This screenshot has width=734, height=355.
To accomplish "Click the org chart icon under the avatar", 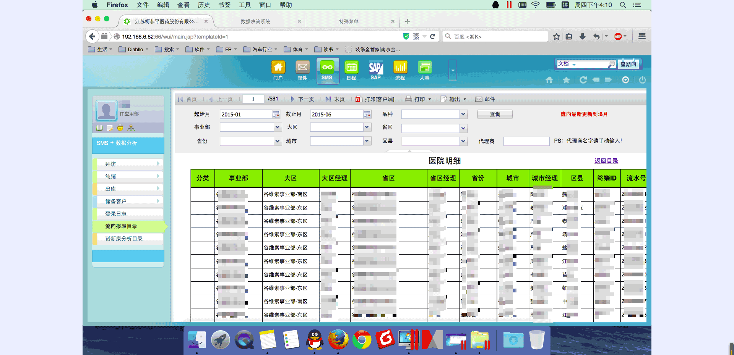I will 131,128.
